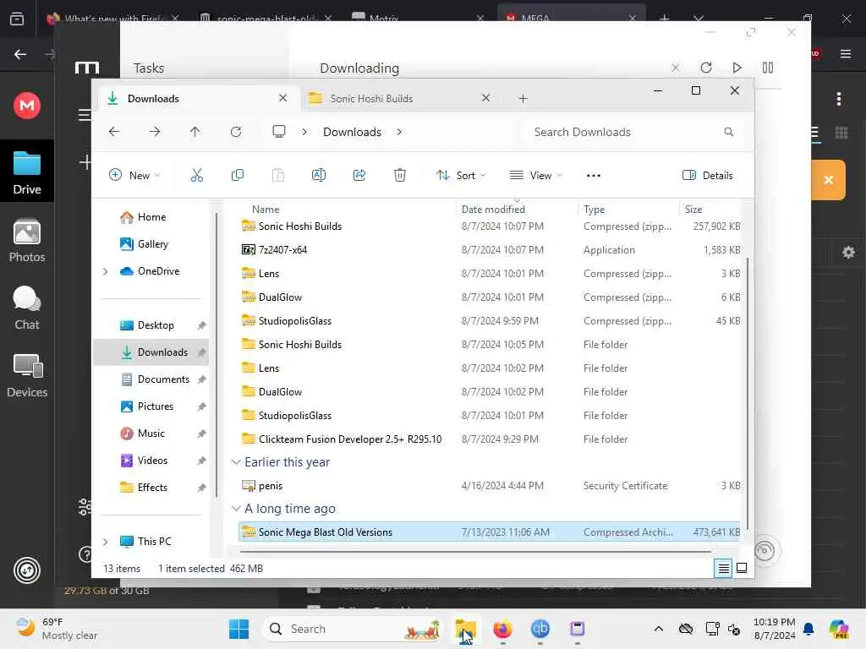Click the This PC monitor breadcrumb icon
The height and width of the screenshot is (649, 866).
(x=279, y=131)
